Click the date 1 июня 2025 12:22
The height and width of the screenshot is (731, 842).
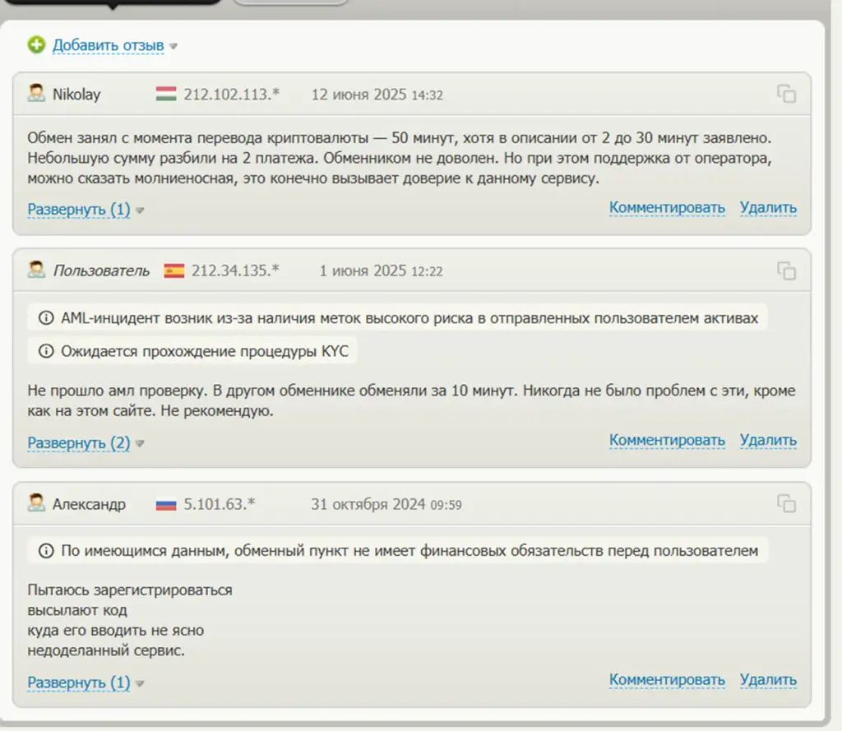381,271
